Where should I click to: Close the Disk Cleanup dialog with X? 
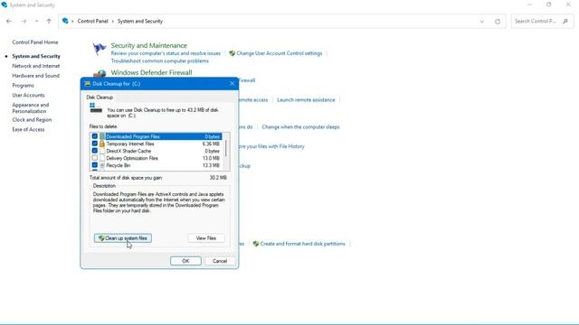(x=232, y=84)
